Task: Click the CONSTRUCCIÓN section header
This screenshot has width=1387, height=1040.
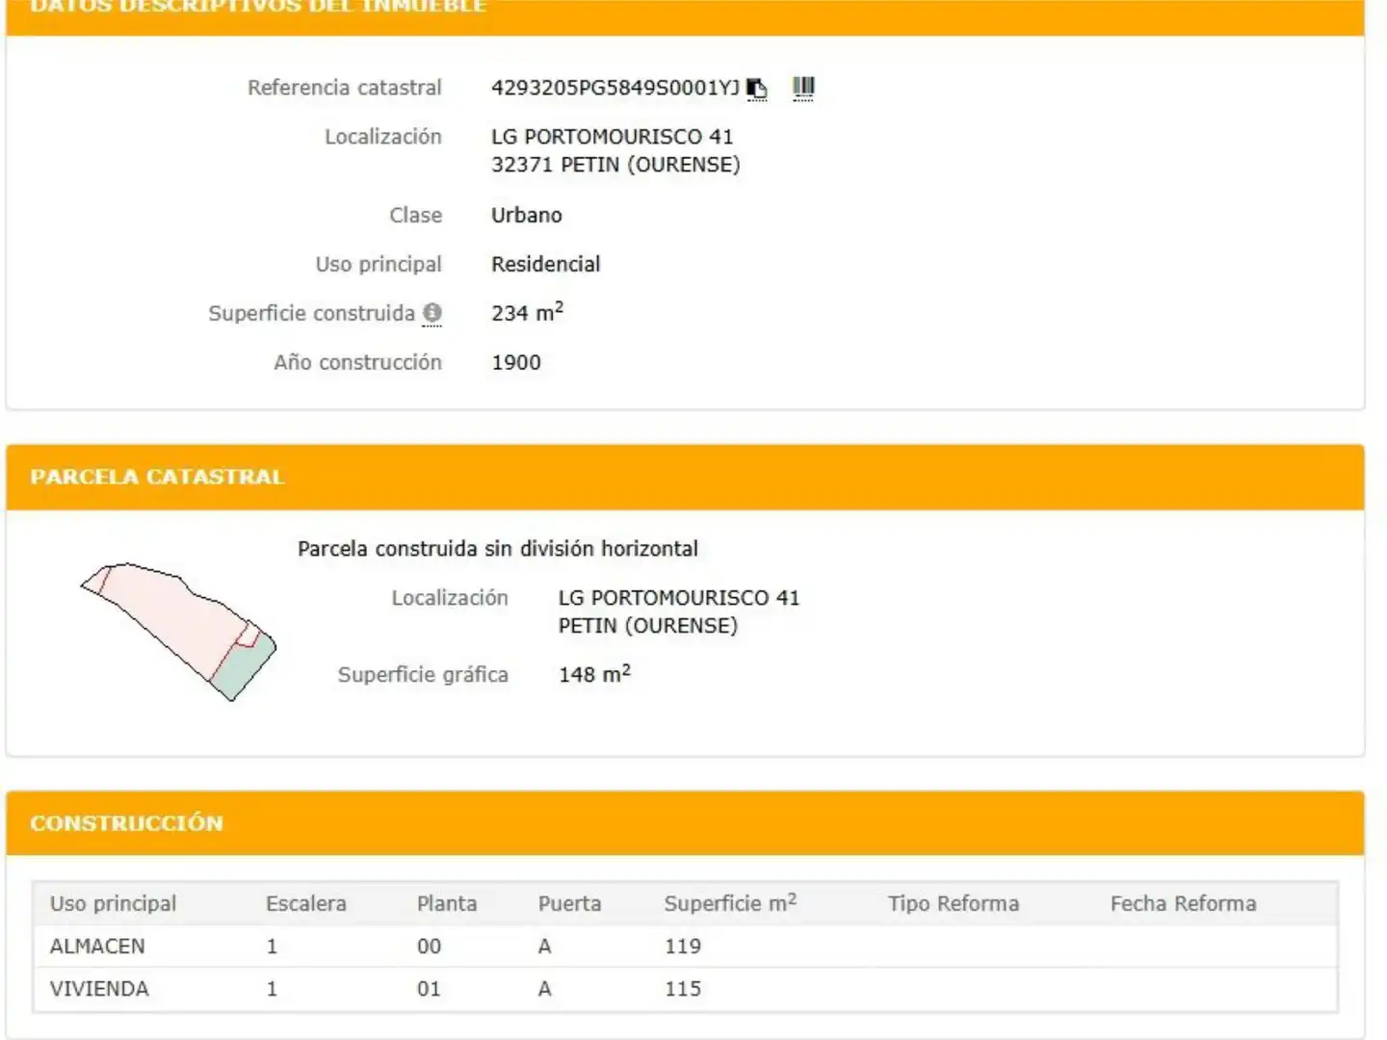Action: (x=685, y=823)
